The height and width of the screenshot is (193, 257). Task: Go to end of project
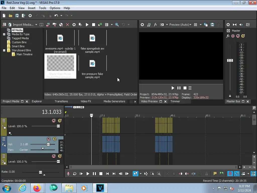point(114,174)
